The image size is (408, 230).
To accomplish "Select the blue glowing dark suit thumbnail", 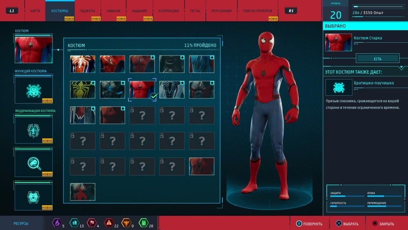I will click(112, 89).
